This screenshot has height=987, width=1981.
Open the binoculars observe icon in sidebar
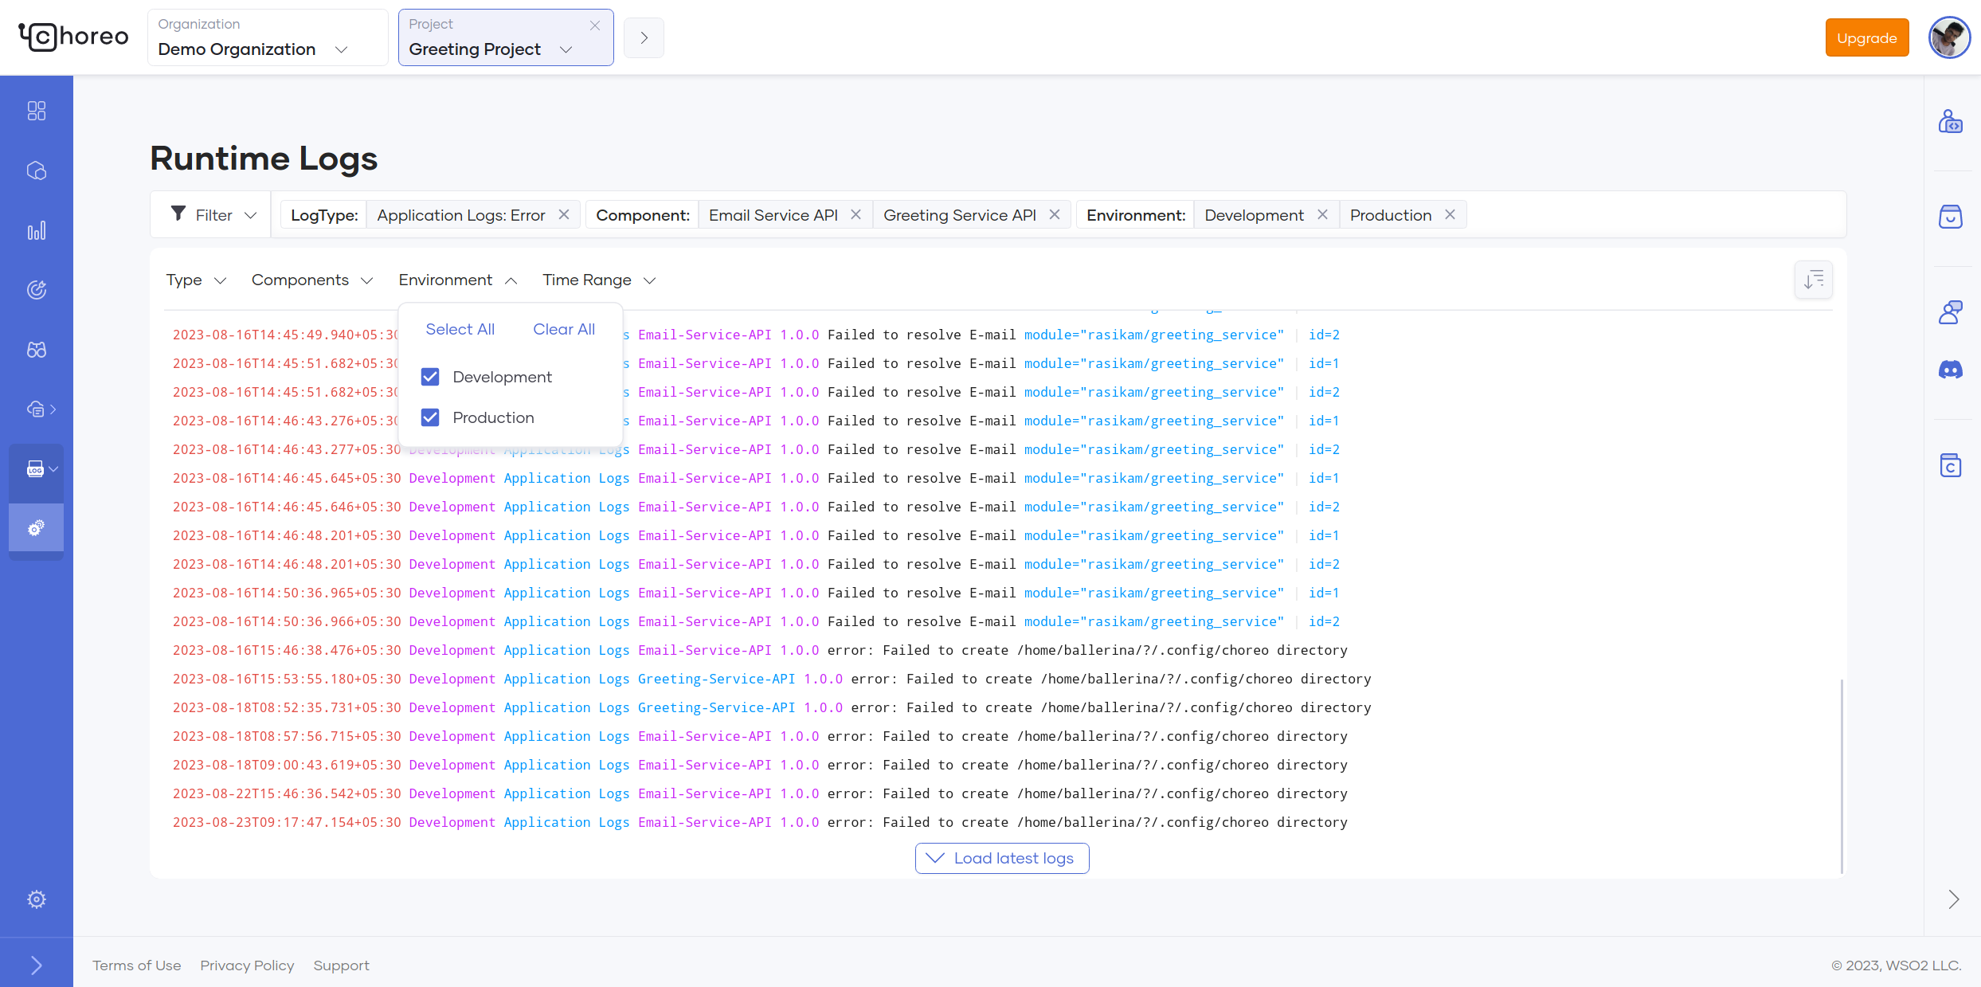37,350
